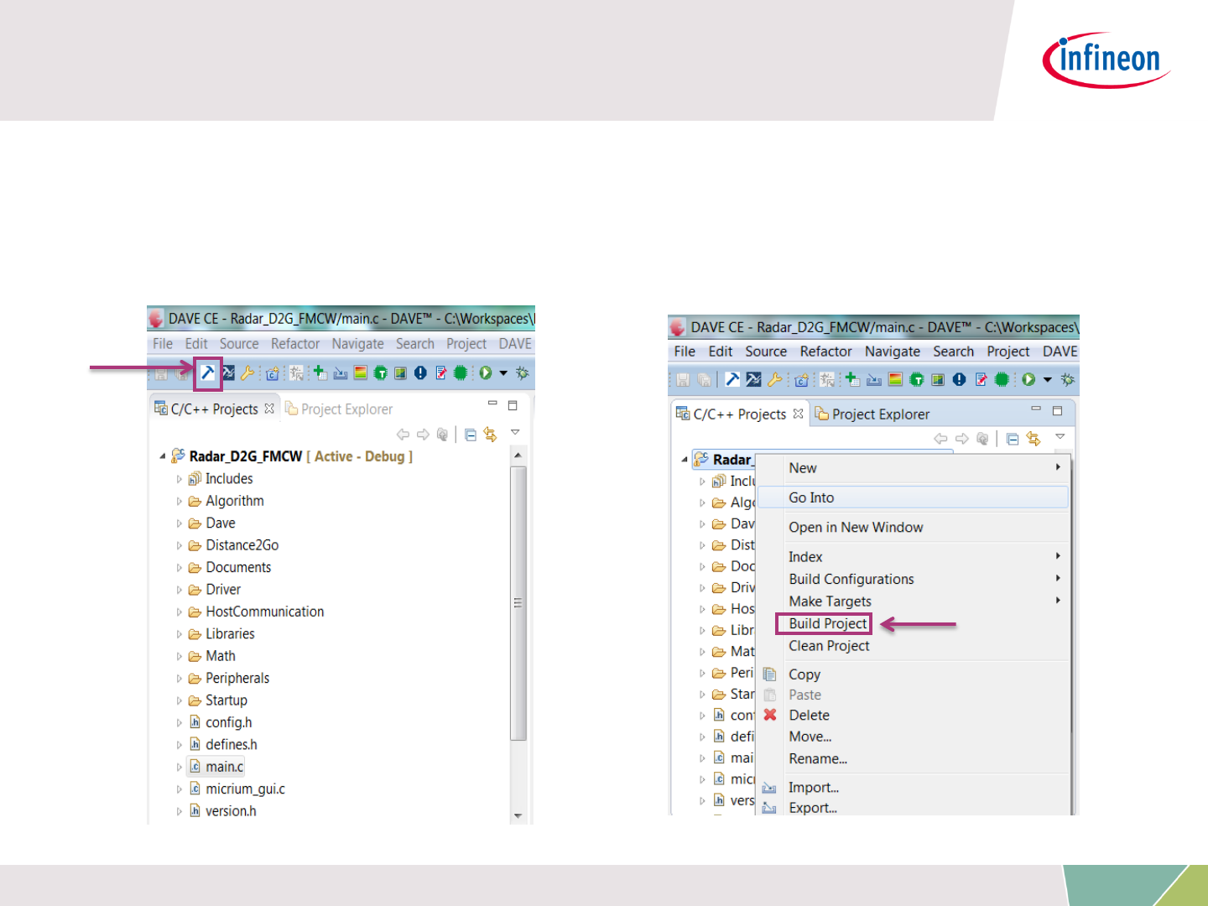The height and width of the screenshot is (906, 1208).
Task: Click the green plus Add icon in right window toolbar
Action: coord(852,379)
